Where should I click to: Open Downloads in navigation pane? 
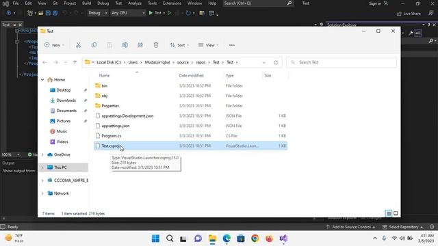[66, 100]
